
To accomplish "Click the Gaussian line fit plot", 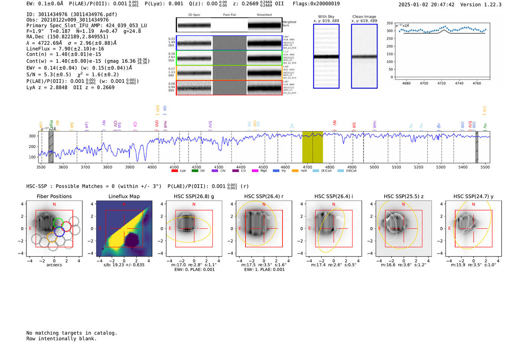I will point(442,51).
